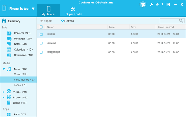Viewport: 186px width, 117px height.
Task: Click the key register icon
Action: point(152,5)
